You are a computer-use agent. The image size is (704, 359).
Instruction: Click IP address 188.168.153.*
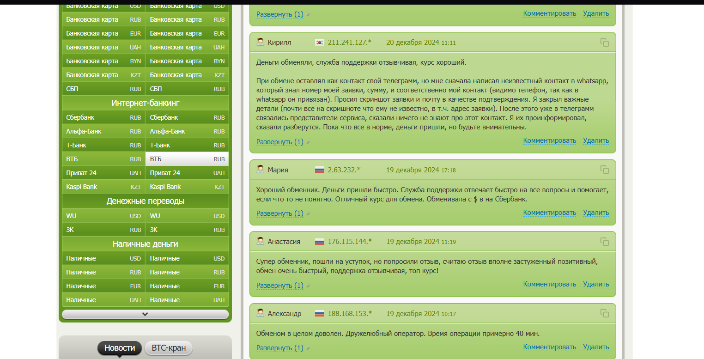(350, 314)
